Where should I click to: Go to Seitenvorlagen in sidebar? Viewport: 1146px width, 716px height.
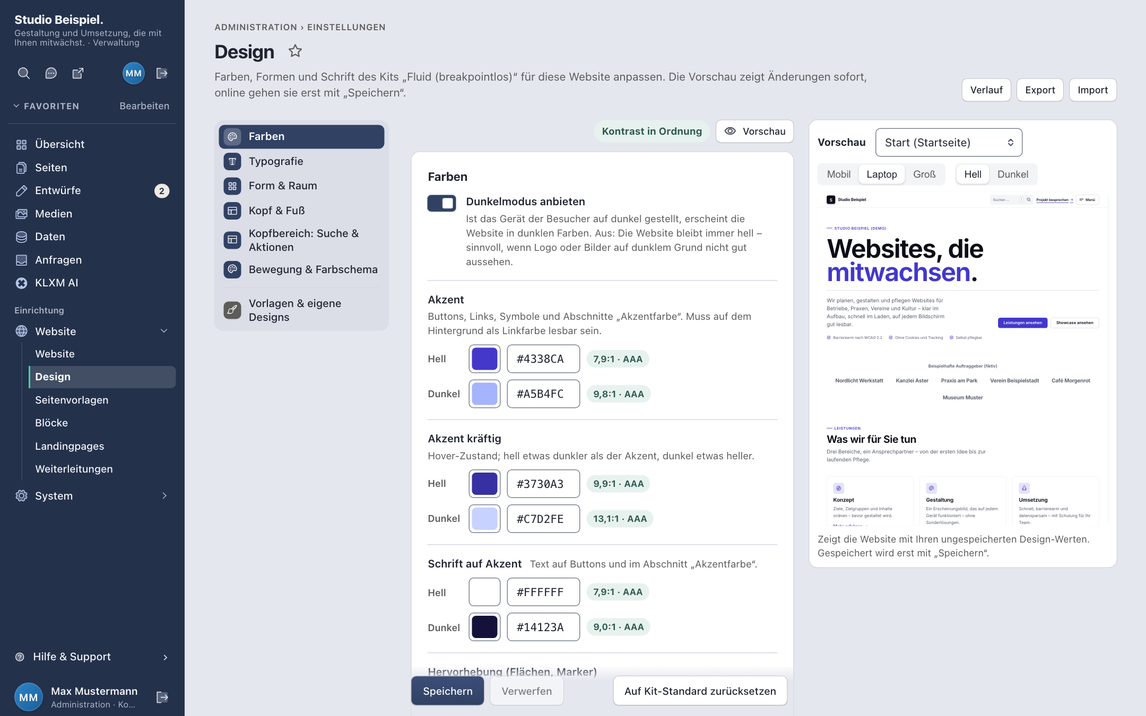coord(72,400)
